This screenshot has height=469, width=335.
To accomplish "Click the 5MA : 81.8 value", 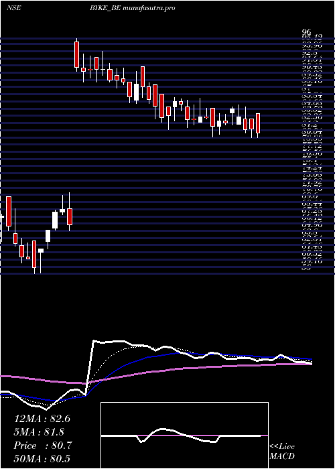I will pyautogui.click(x=39, y=432).
